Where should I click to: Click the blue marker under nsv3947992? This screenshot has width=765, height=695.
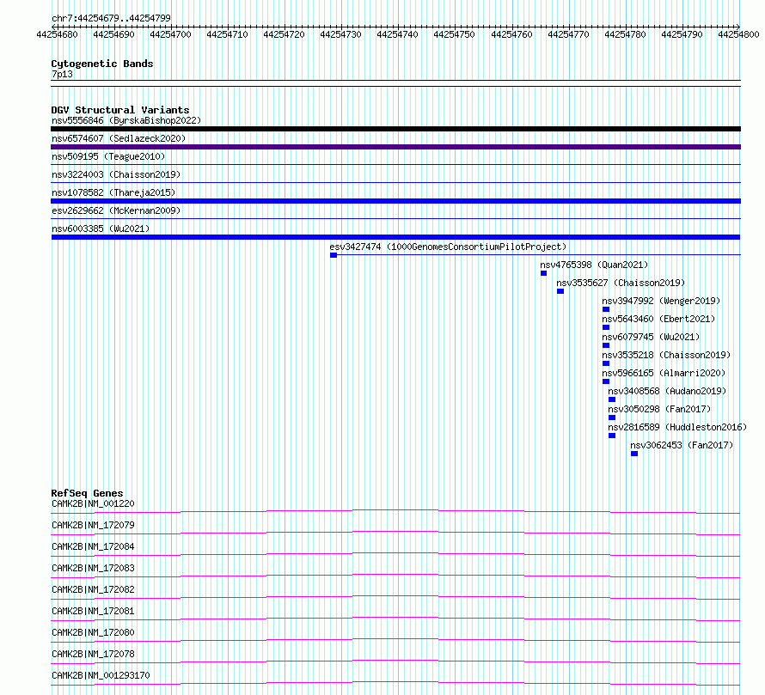click(x=606, y=309)
